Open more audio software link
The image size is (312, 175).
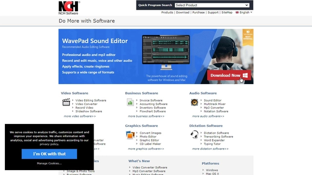click(208, 116)
